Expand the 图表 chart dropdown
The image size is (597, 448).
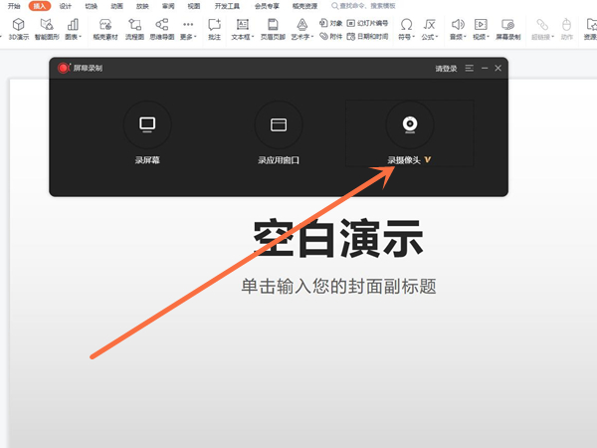coord(73,36)
